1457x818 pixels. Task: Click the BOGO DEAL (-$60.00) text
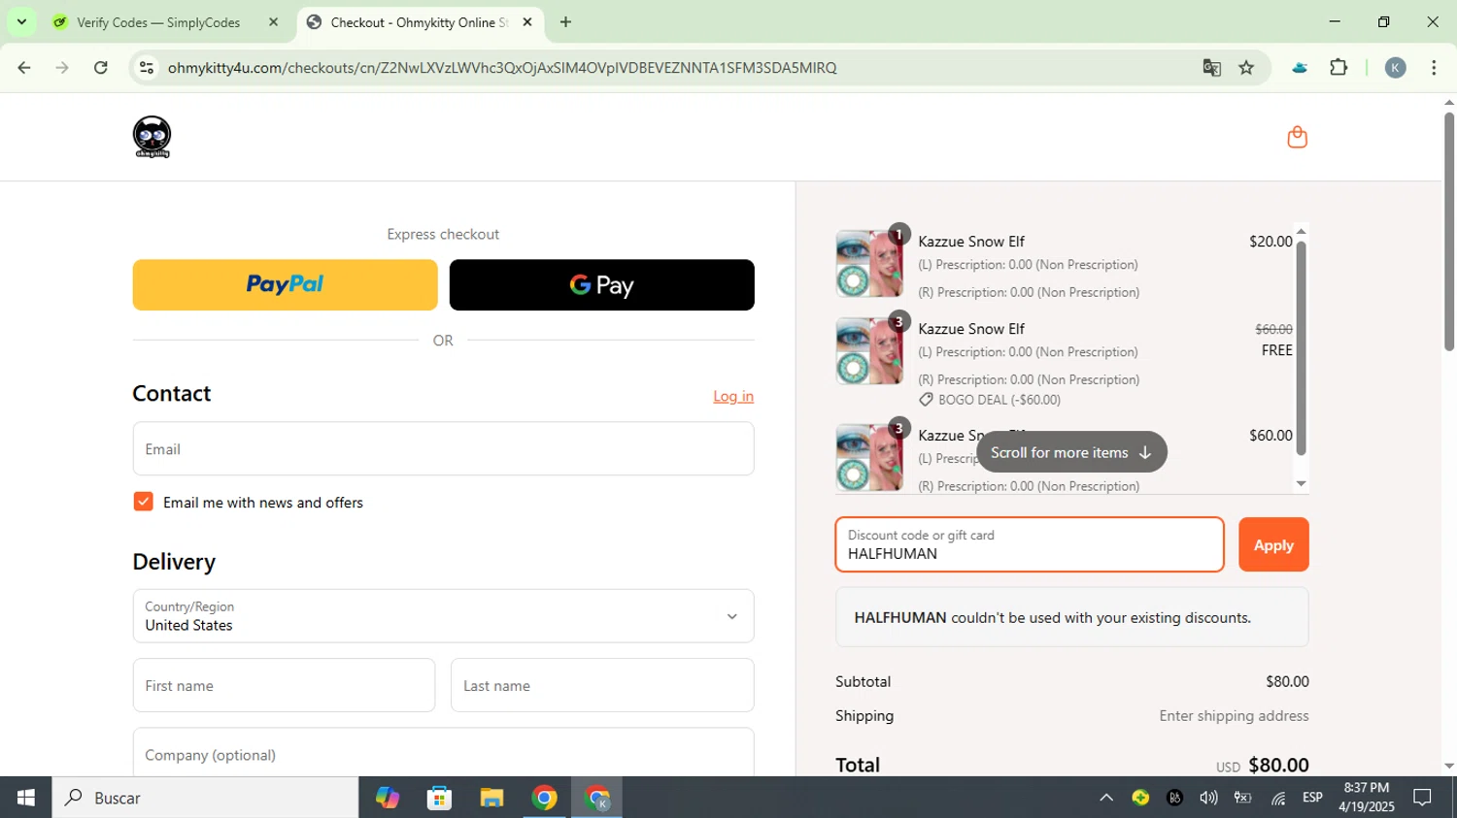1000,400
